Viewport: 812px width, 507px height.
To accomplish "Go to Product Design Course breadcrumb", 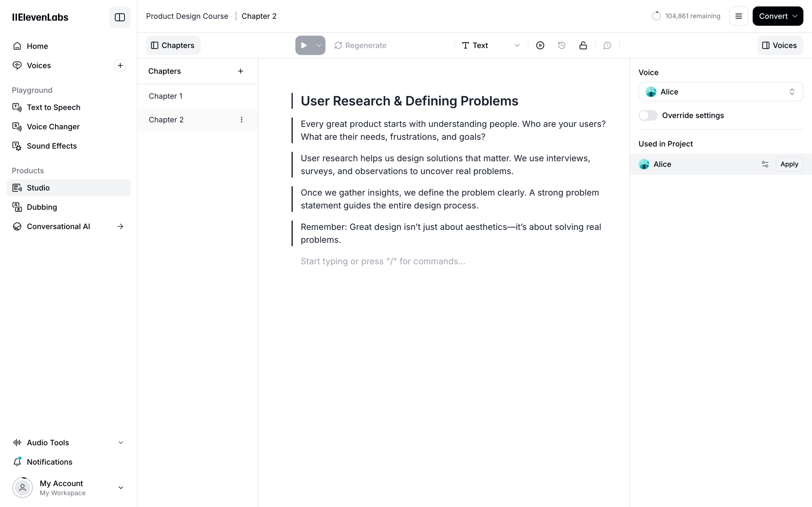I will click(187, 16).
